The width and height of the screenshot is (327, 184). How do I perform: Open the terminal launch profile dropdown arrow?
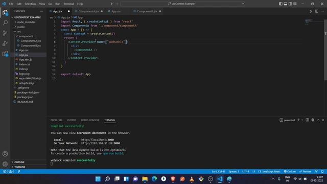click(302, 120)
